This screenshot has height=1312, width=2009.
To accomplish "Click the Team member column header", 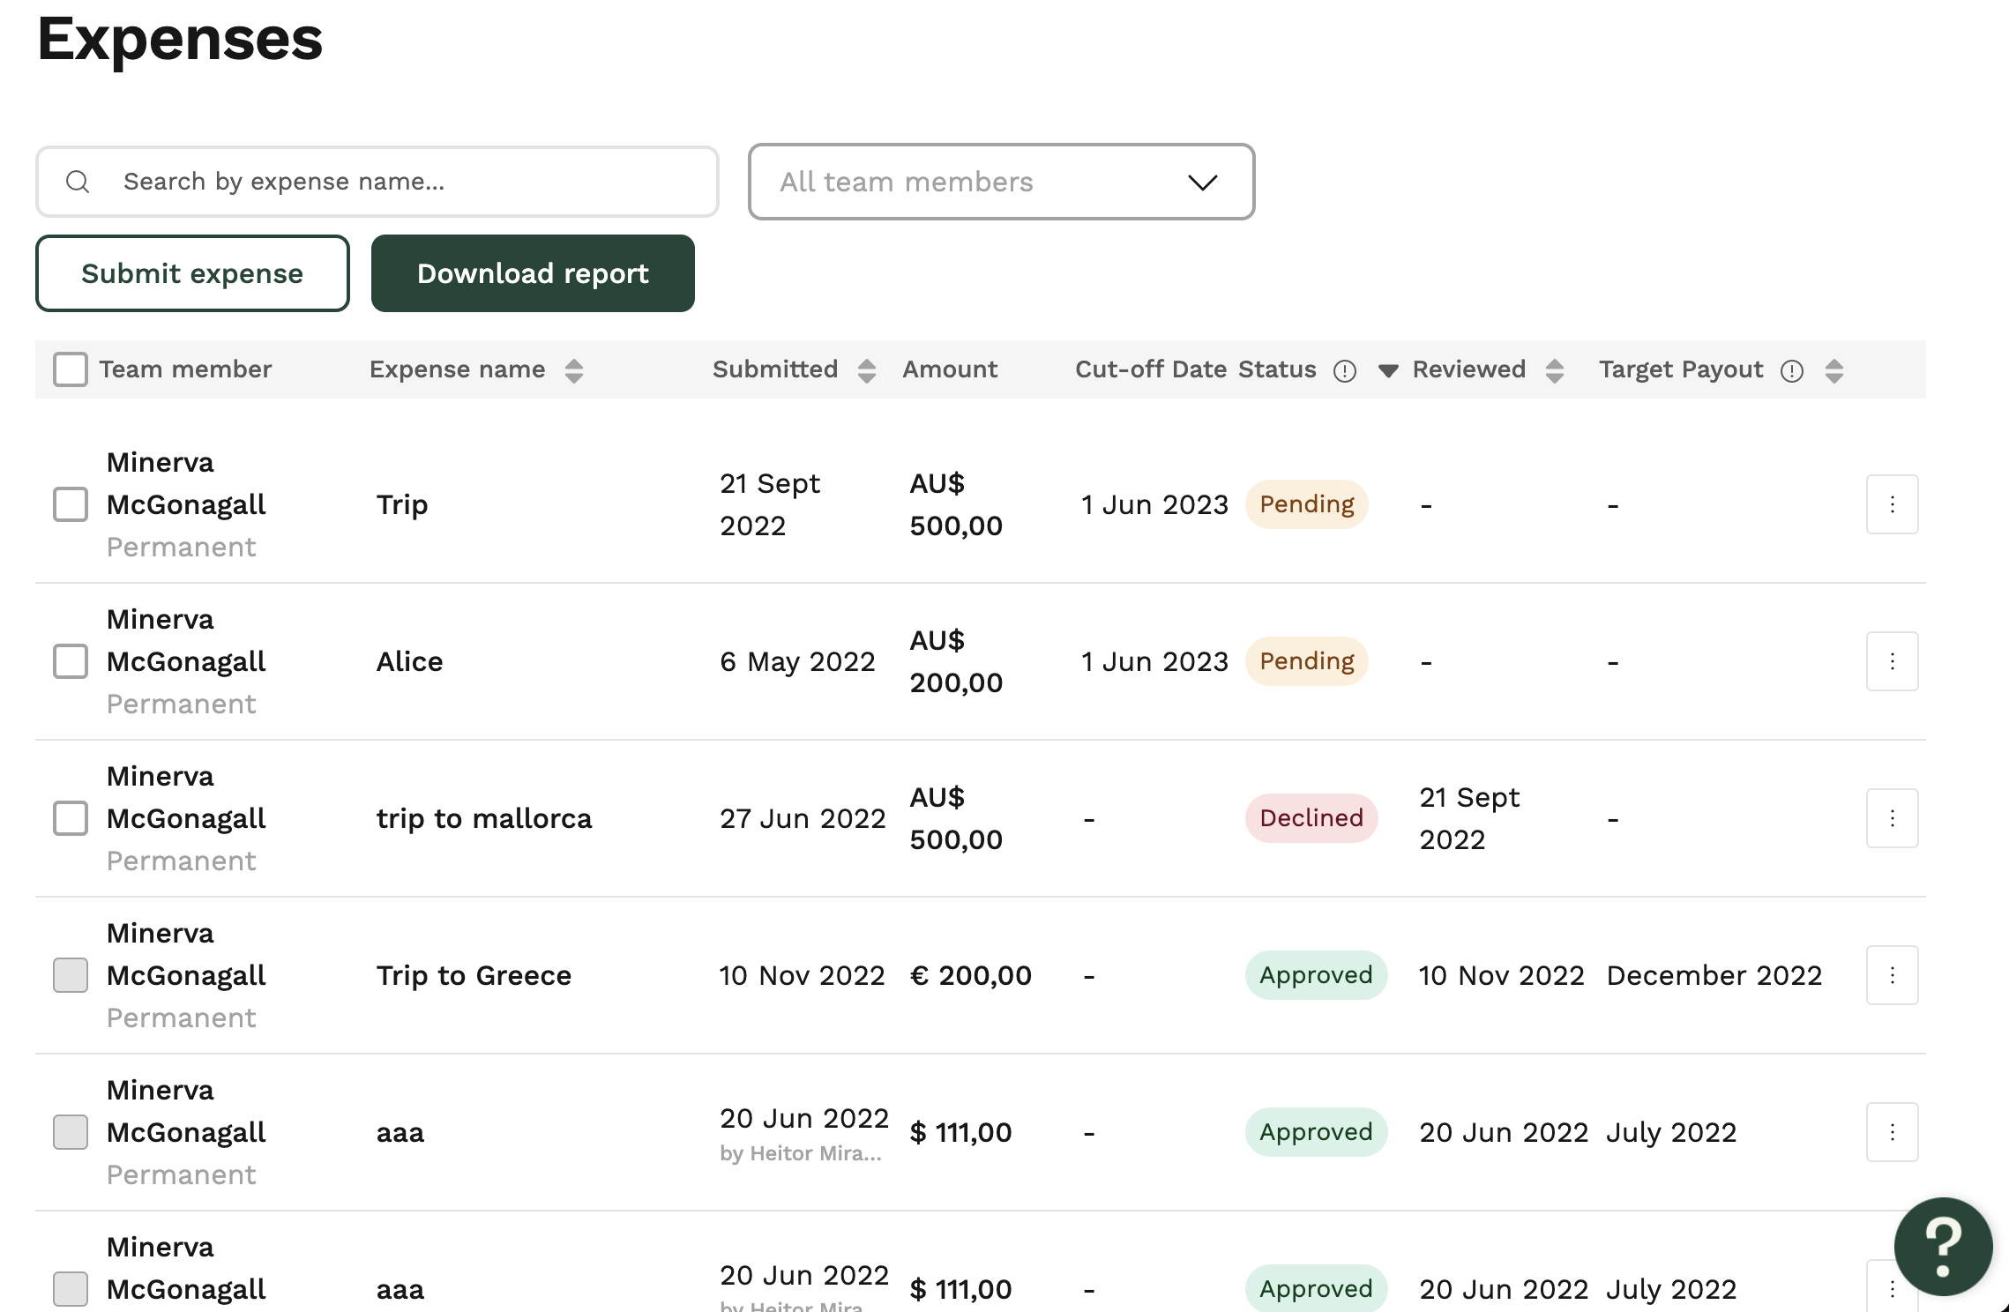I will pos(185,369).
